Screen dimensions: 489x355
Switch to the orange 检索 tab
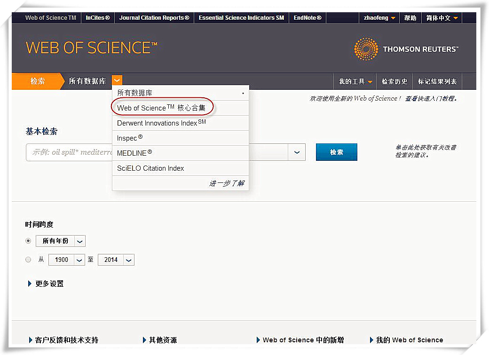pos(38,81)
